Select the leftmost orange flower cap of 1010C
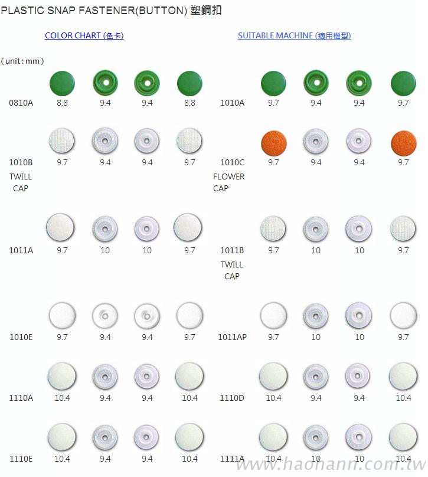Screen dimensions: 428x477 pyautogui.click(x=273, y=142)
